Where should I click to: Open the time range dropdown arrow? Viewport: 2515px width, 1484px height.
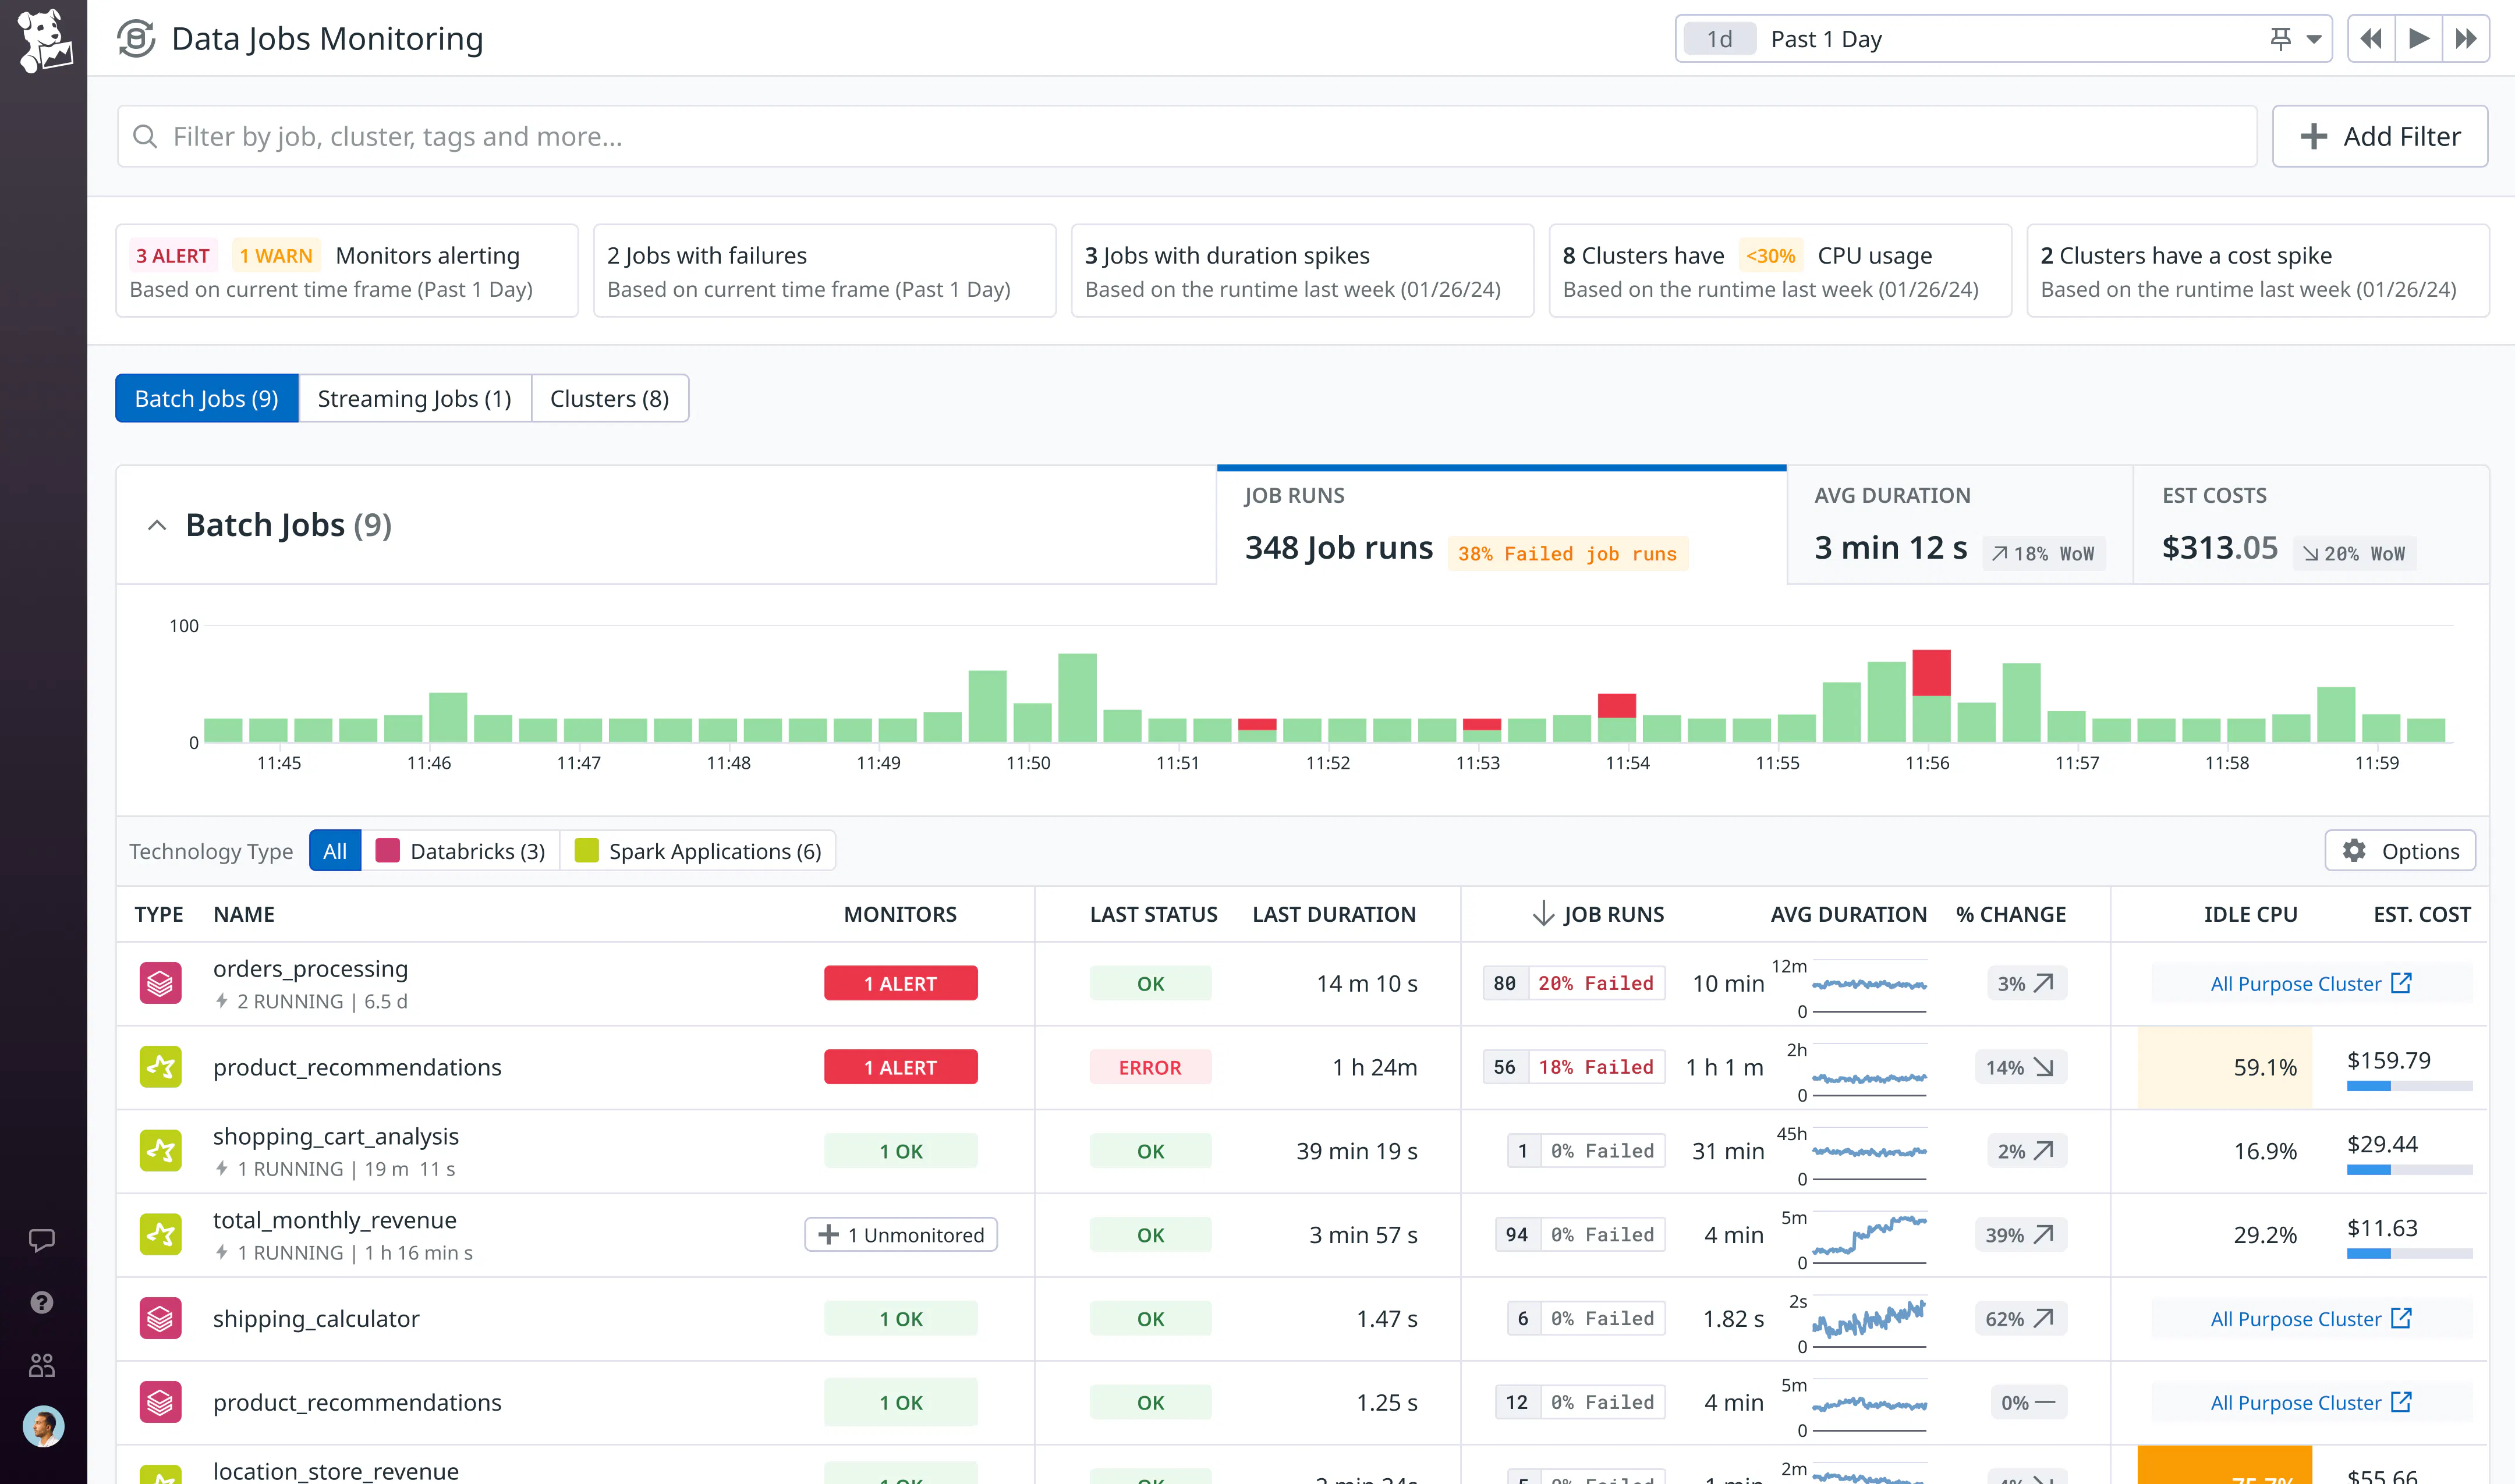pos(2314,40)
